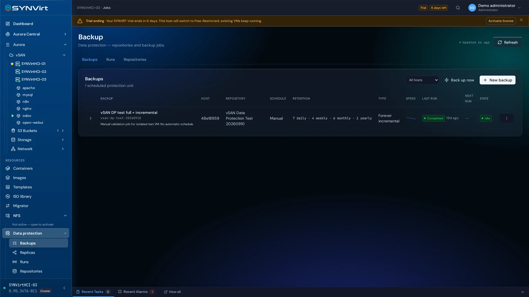Click the New backup button
This screenshot has height=297, width=529.
tap(497, 80)
